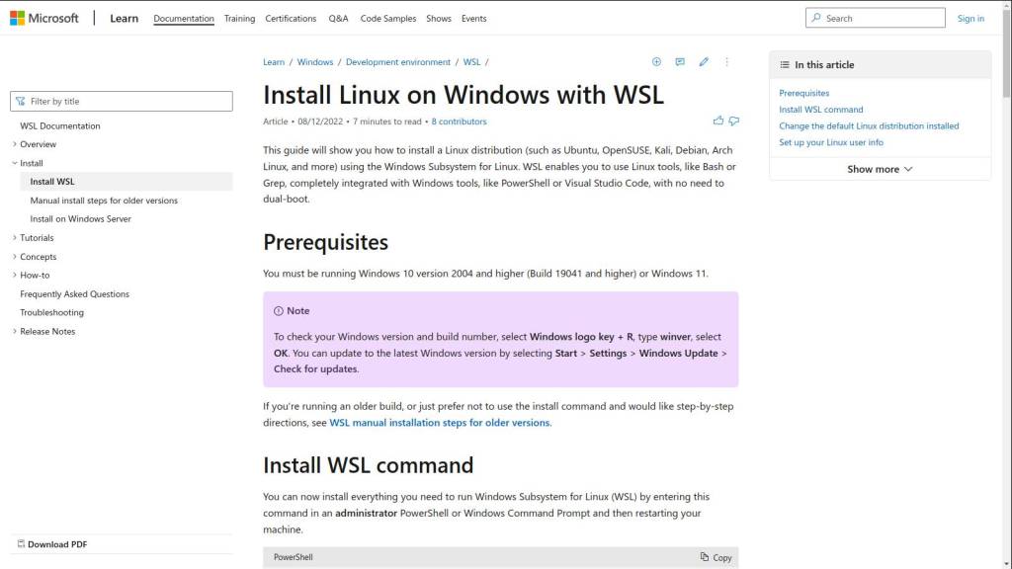Open WSL manual installation steps link
This screenshot has height=569, width=1012.
[x=440, y=423]
